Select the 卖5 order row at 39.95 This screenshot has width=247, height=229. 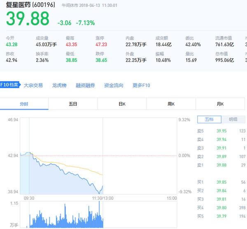tap(221, 131)
